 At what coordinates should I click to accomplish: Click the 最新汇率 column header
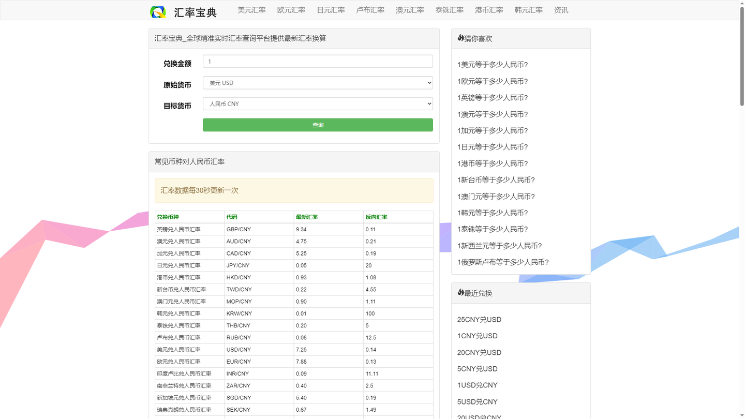(x=307, y=217)
